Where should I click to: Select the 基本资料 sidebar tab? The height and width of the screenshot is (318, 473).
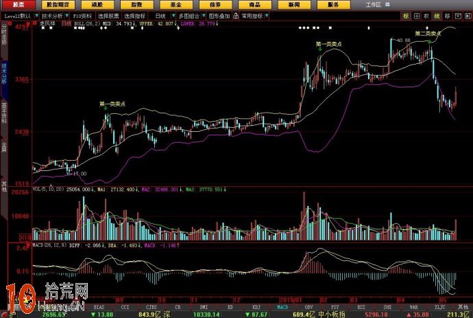4,113
